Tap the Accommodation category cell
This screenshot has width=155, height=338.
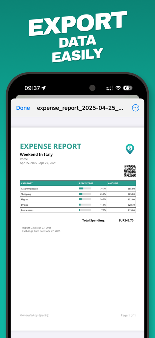tap(49, 188)
